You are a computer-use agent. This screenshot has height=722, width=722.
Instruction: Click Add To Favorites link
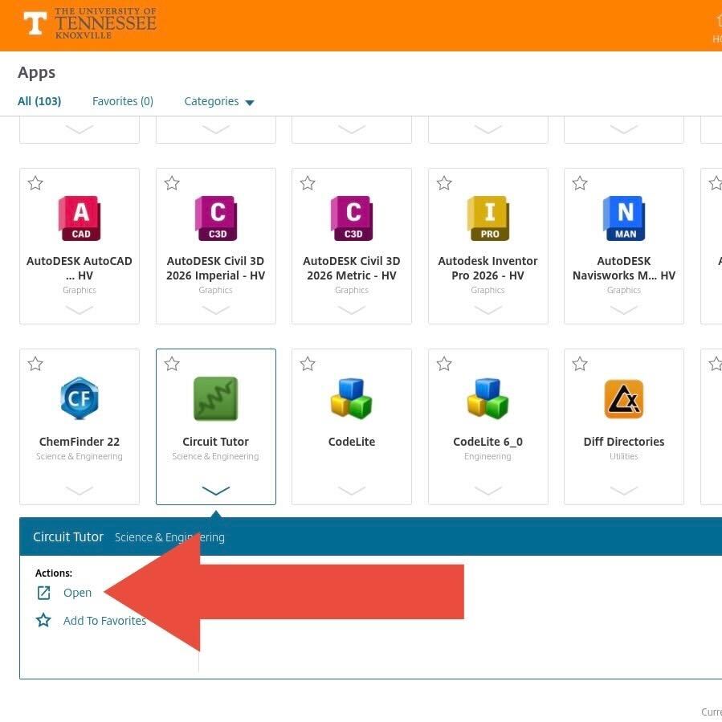tap(104, 621)
